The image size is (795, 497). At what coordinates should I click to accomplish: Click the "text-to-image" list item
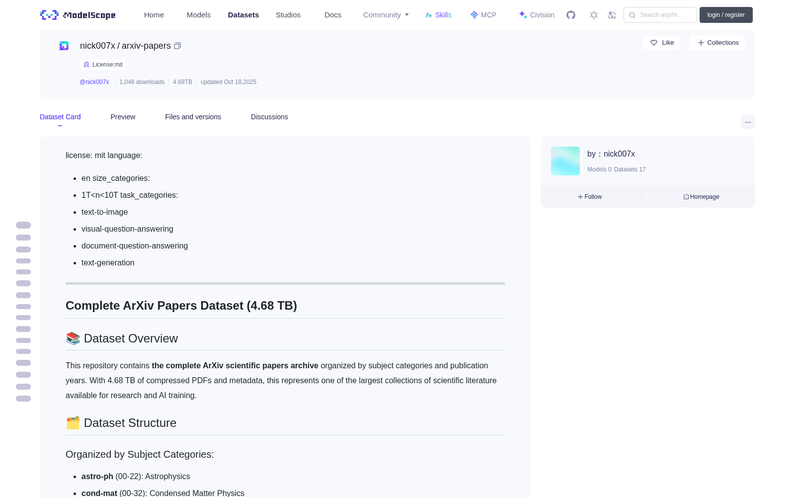tap(104, 212)
